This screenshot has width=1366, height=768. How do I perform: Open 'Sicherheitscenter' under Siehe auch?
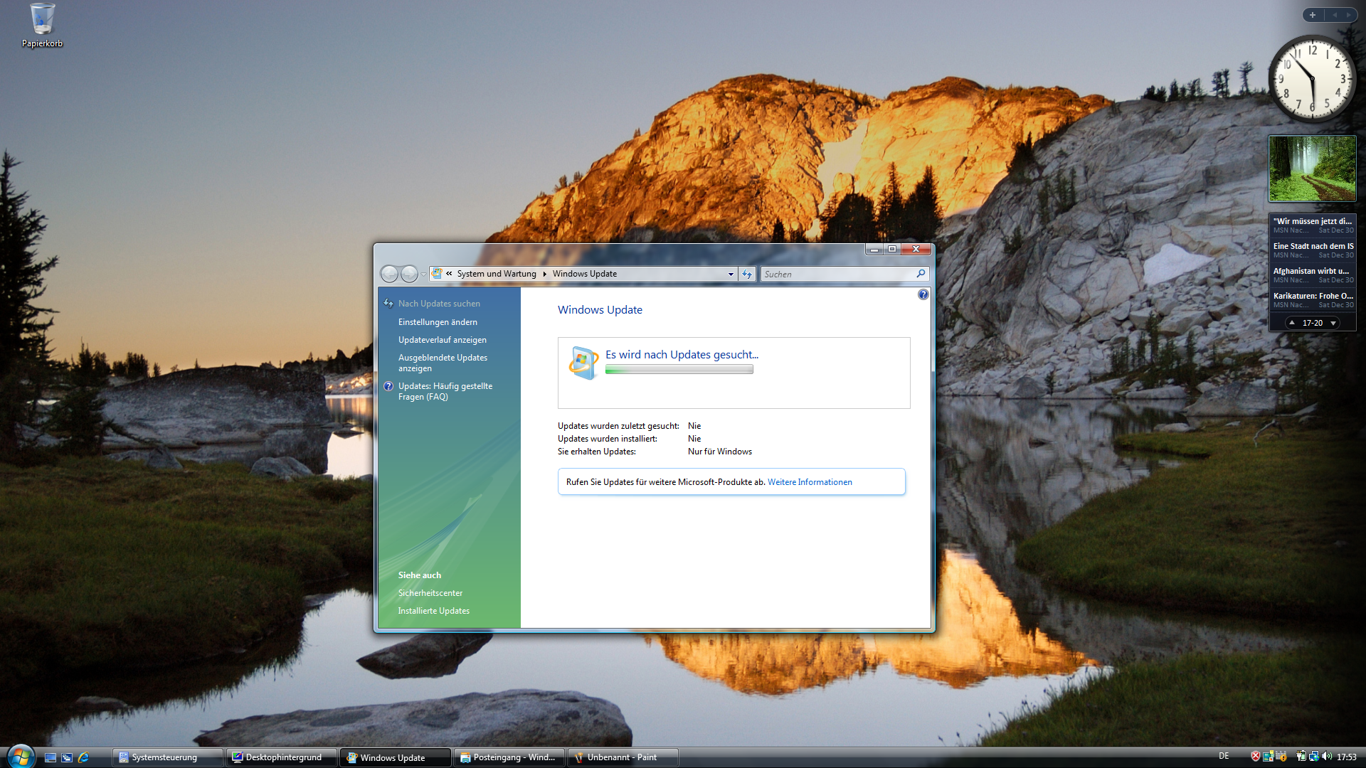point(430,593)
